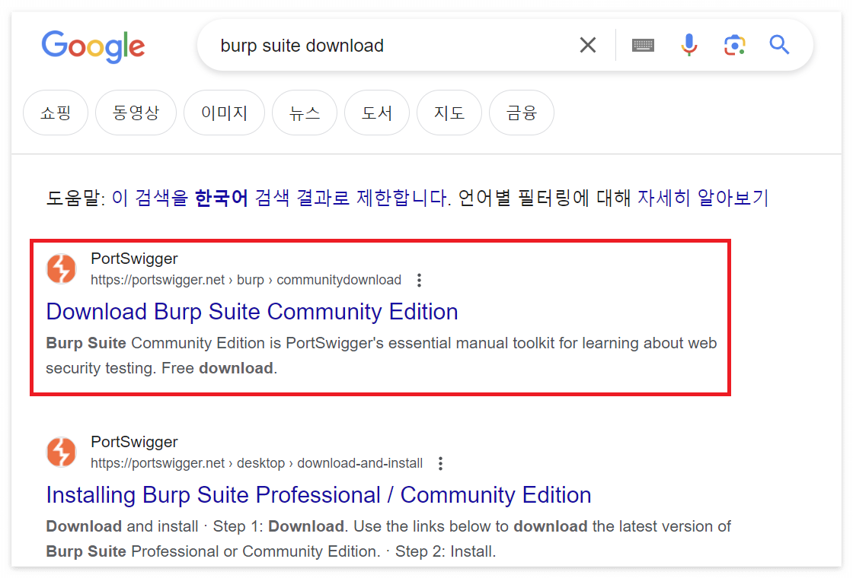853x578 pixels.
Task: Start voice search with microphone icon
Action: (x=688, y=45)
